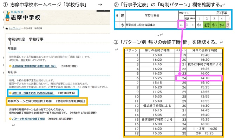Click pattern number 24 in time table
The width and height of the screenshot is (235, 139).
181,78
